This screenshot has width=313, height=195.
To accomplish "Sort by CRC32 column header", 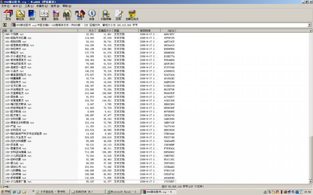I will coord(168,31).
